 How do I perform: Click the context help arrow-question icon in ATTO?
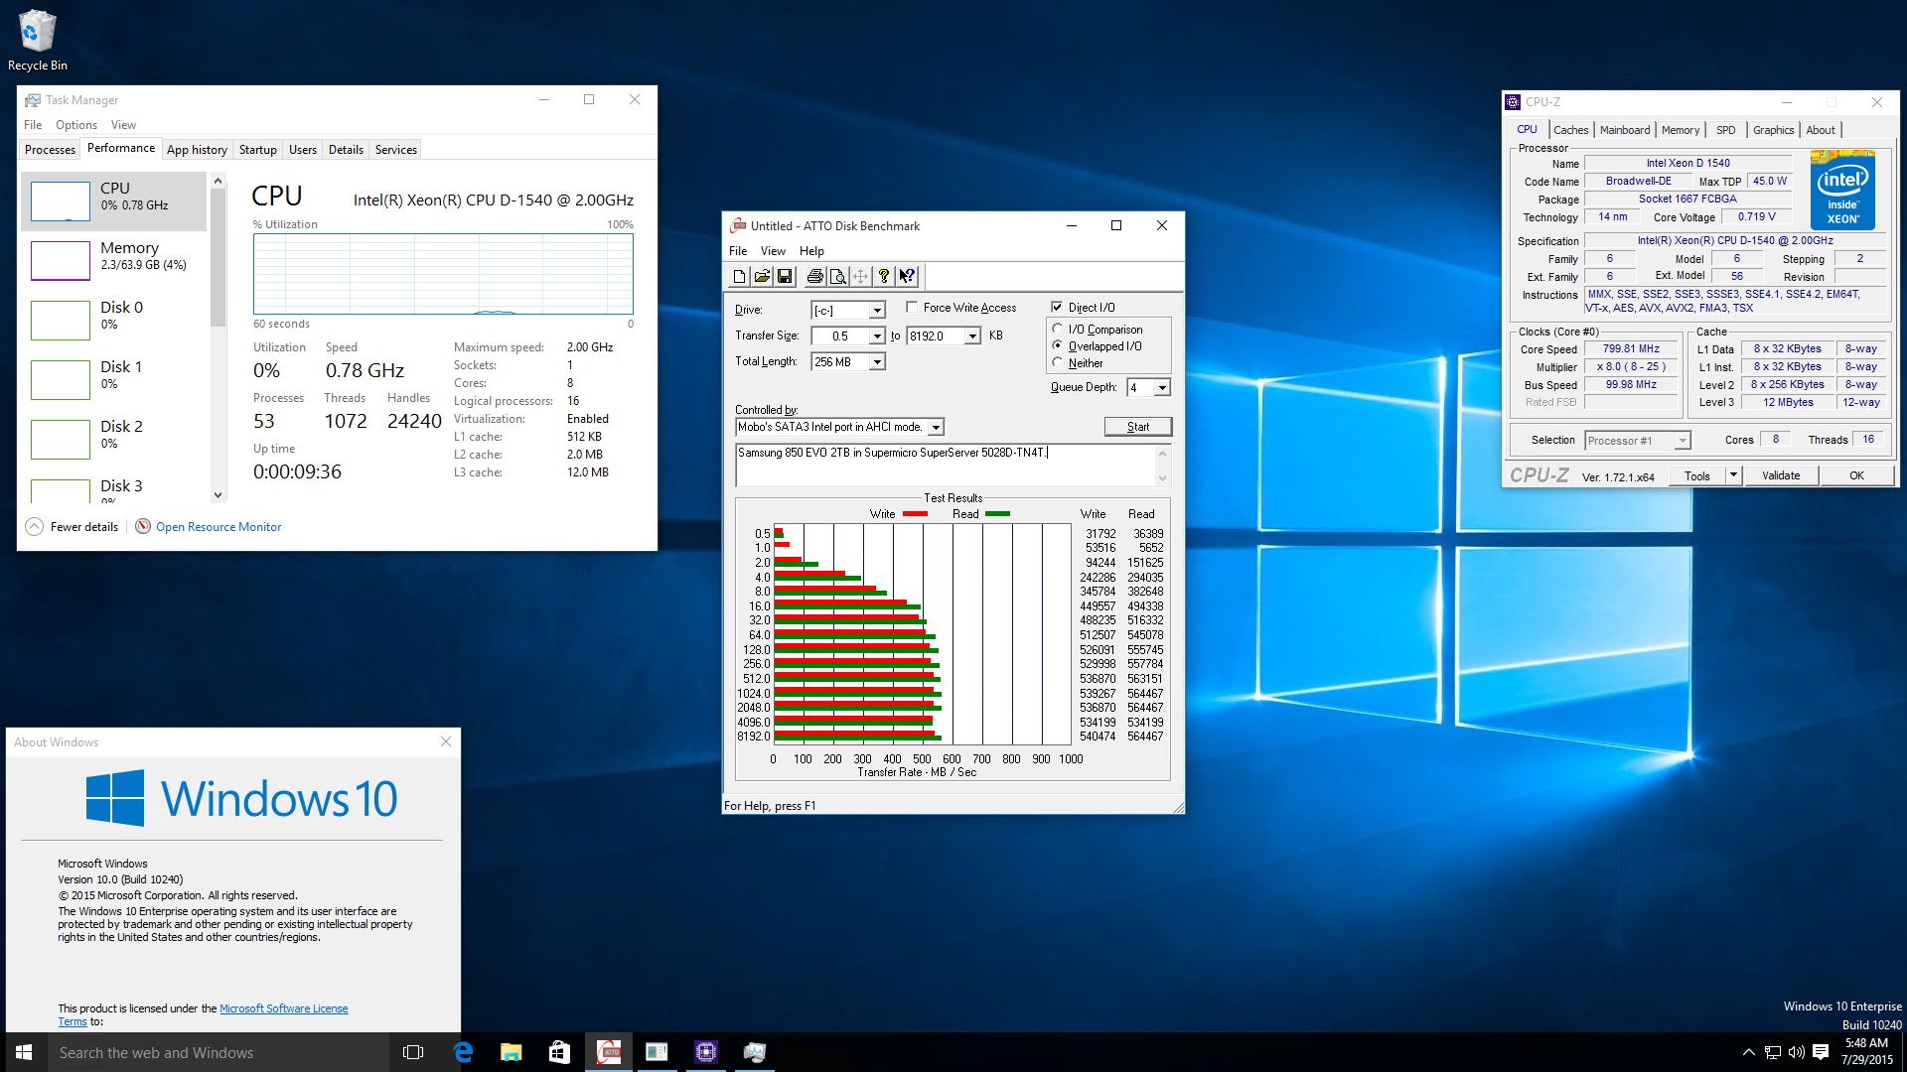point(907,277)
